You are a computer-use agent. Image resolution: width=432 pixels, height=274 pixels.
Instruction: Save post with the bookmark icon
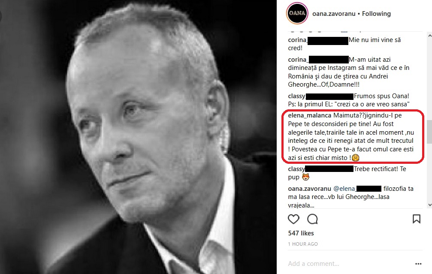coord(416,219)
